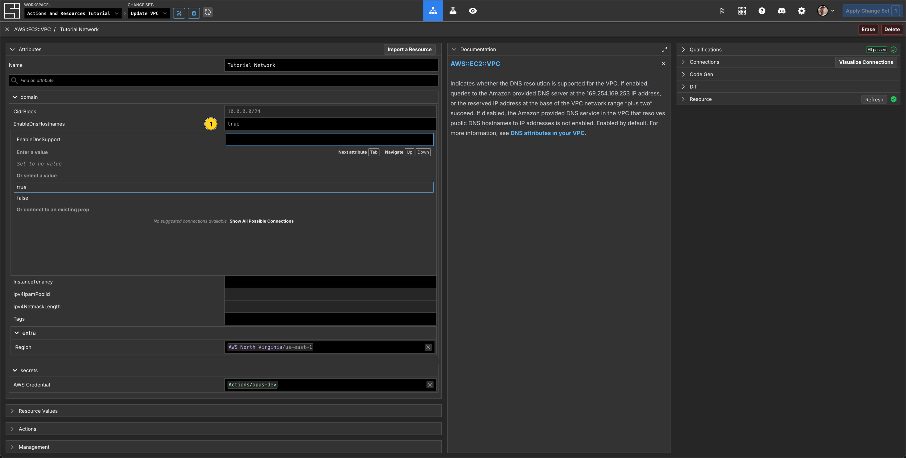Expand the Code Gen section

click(x=683, y=74)
